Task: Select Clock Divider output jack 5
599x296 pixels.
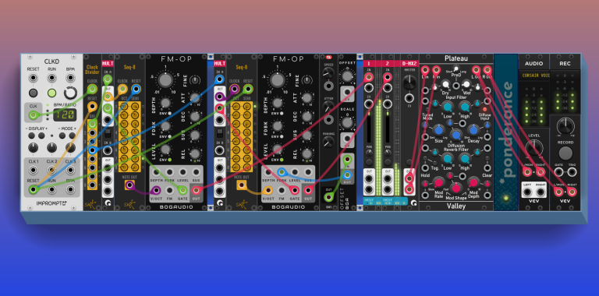Action: click(x=92, y=159)
